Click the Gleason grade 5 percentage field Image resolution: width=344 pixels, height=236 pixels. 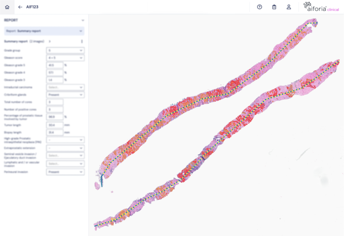(x=55, y=65)
